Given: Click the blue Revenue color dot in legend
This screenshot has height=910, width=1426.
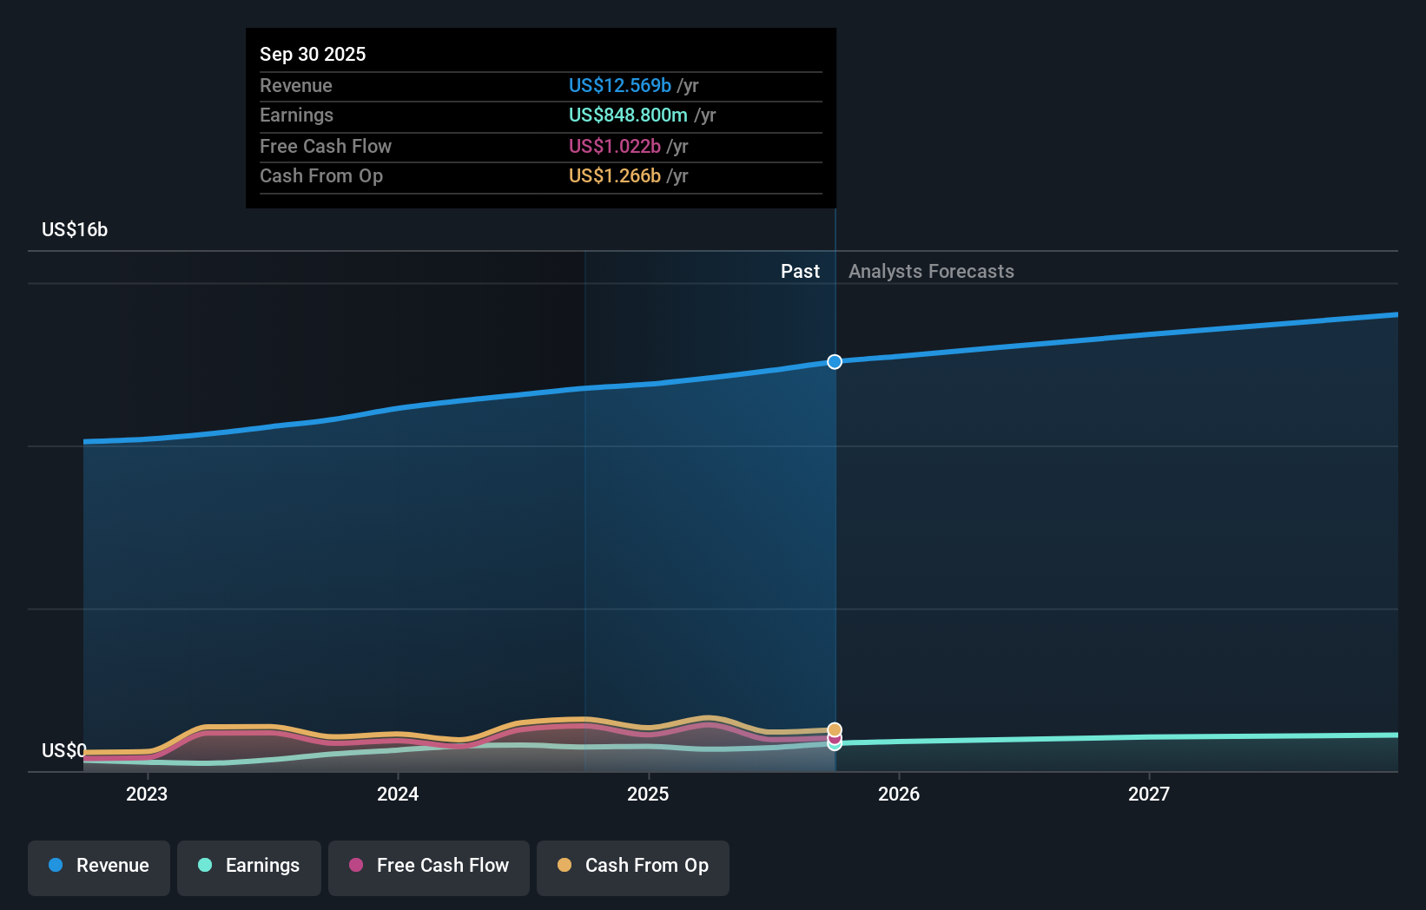Looking at the screenshot, I should point(54,866).
